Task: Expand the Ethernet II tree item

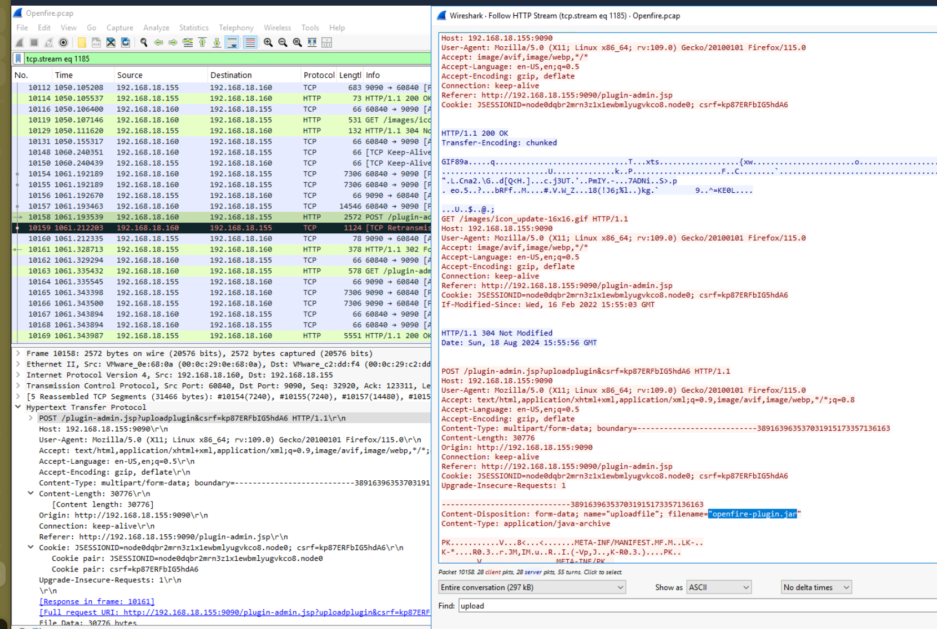Action: coord(18,364)
